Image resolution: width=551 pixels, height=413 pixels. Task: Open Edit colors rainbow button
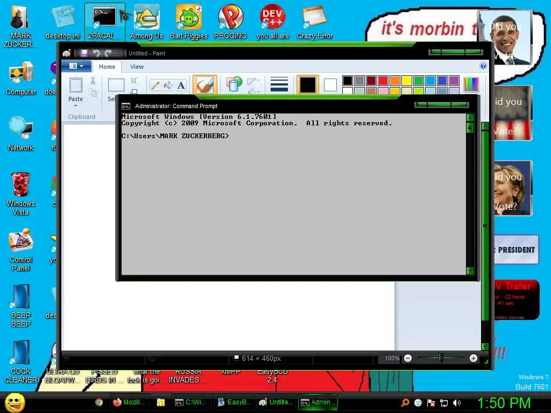[x=471, y=84]
